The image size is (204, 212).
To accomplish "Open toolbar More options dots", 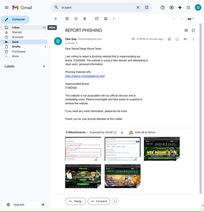I will (x=113, y=19).
